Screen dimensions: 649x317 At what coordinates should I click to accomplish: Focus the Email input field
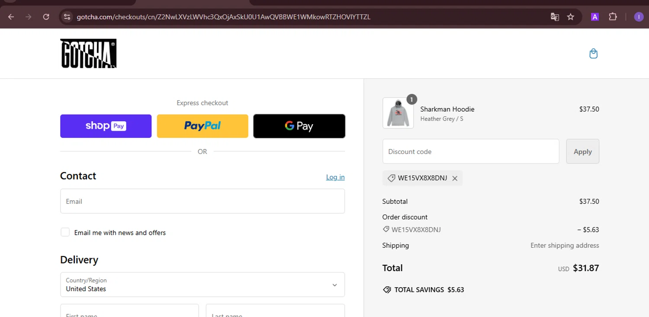(202, 201)
